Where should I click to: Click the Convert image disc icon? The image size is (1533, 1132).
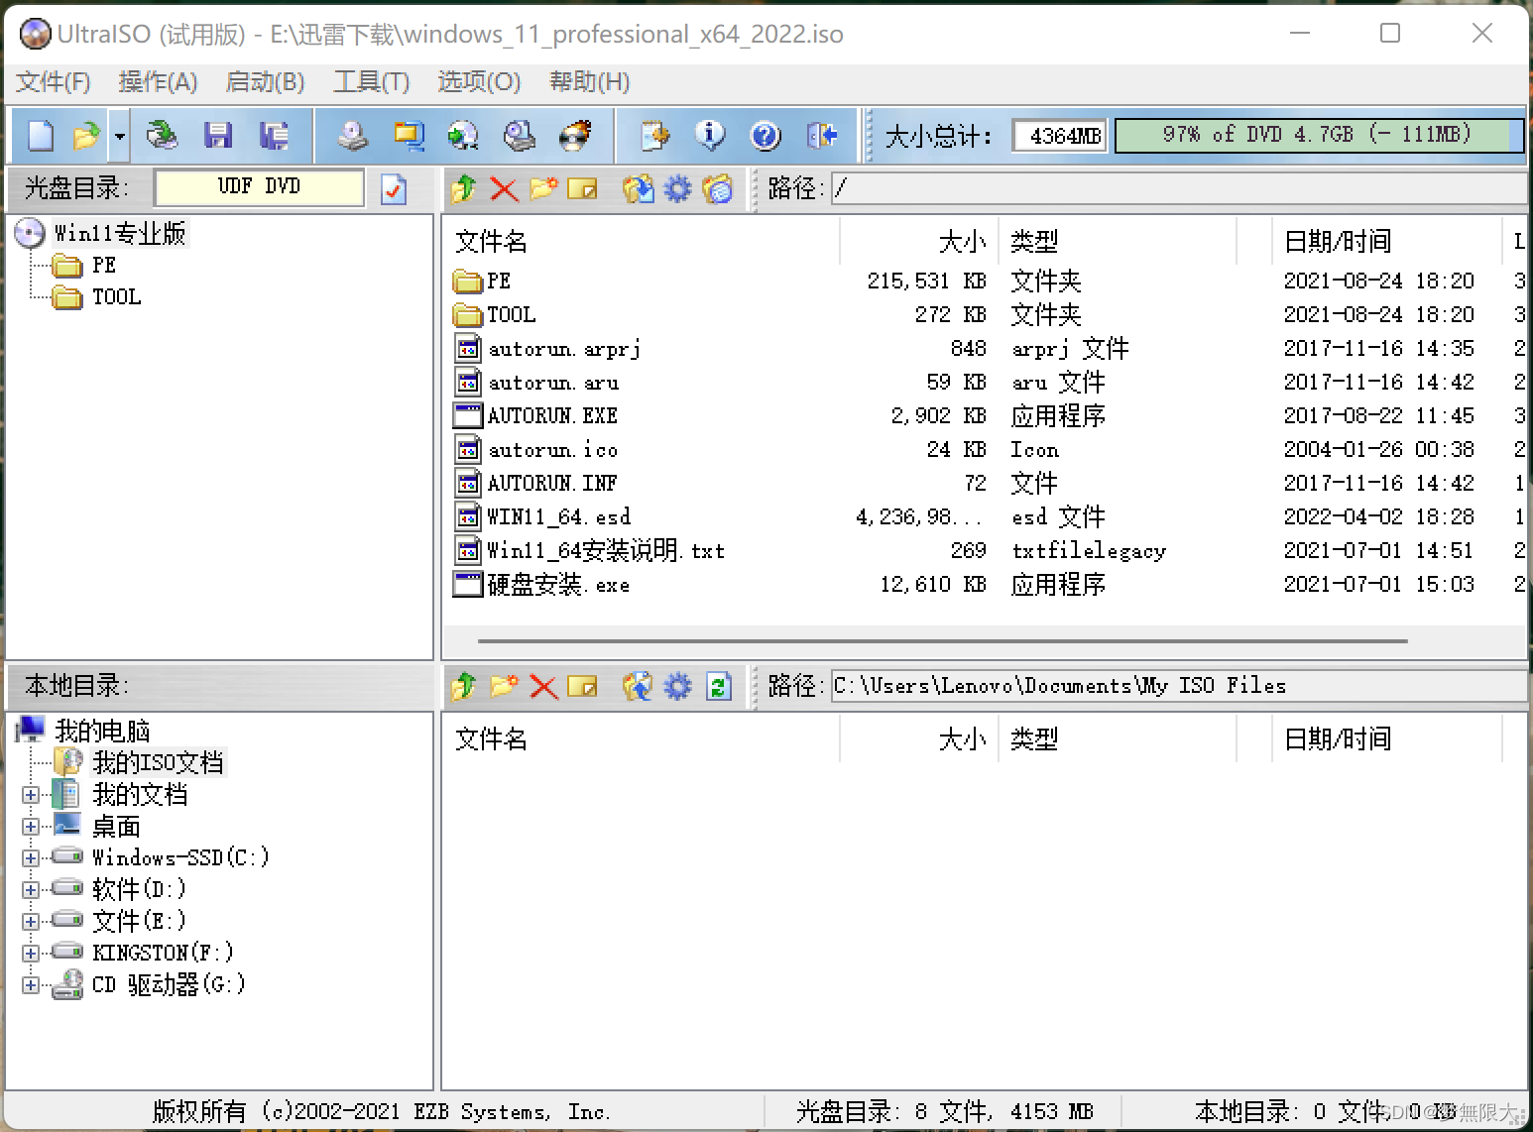(463, 135)
